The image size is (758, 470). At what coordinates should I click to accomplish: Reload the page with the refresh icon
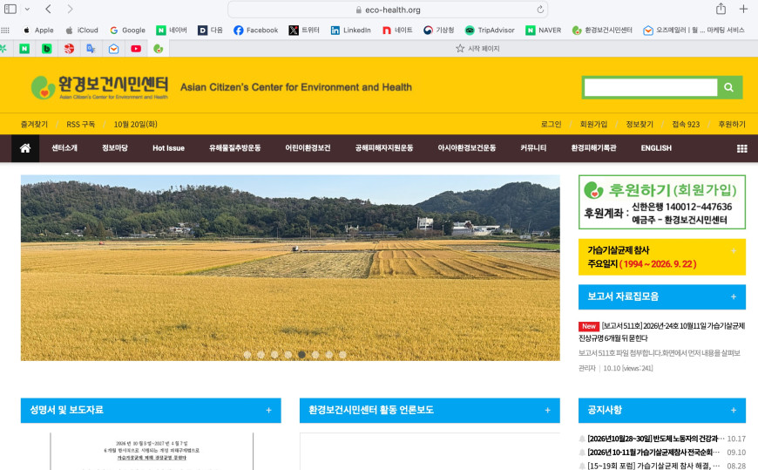point(540,10)
